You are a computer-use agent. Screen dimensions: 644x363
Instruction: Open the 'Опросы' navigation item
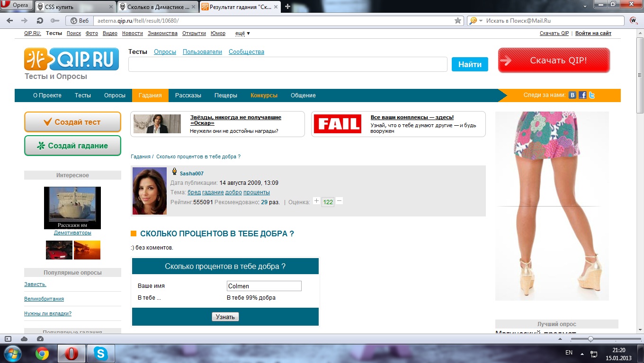point(115,95)
